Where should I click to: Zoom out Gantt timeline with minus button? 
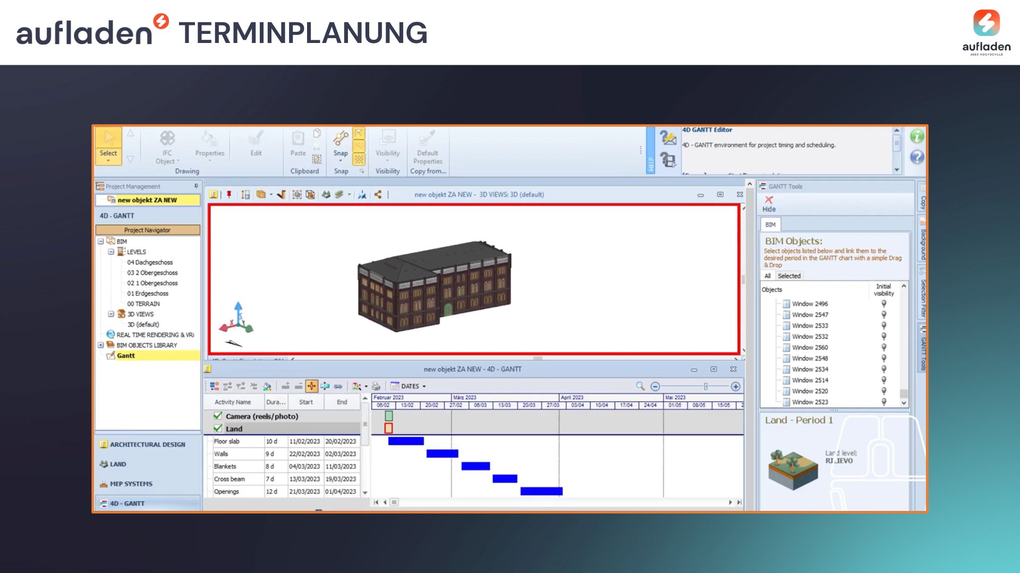655,387
